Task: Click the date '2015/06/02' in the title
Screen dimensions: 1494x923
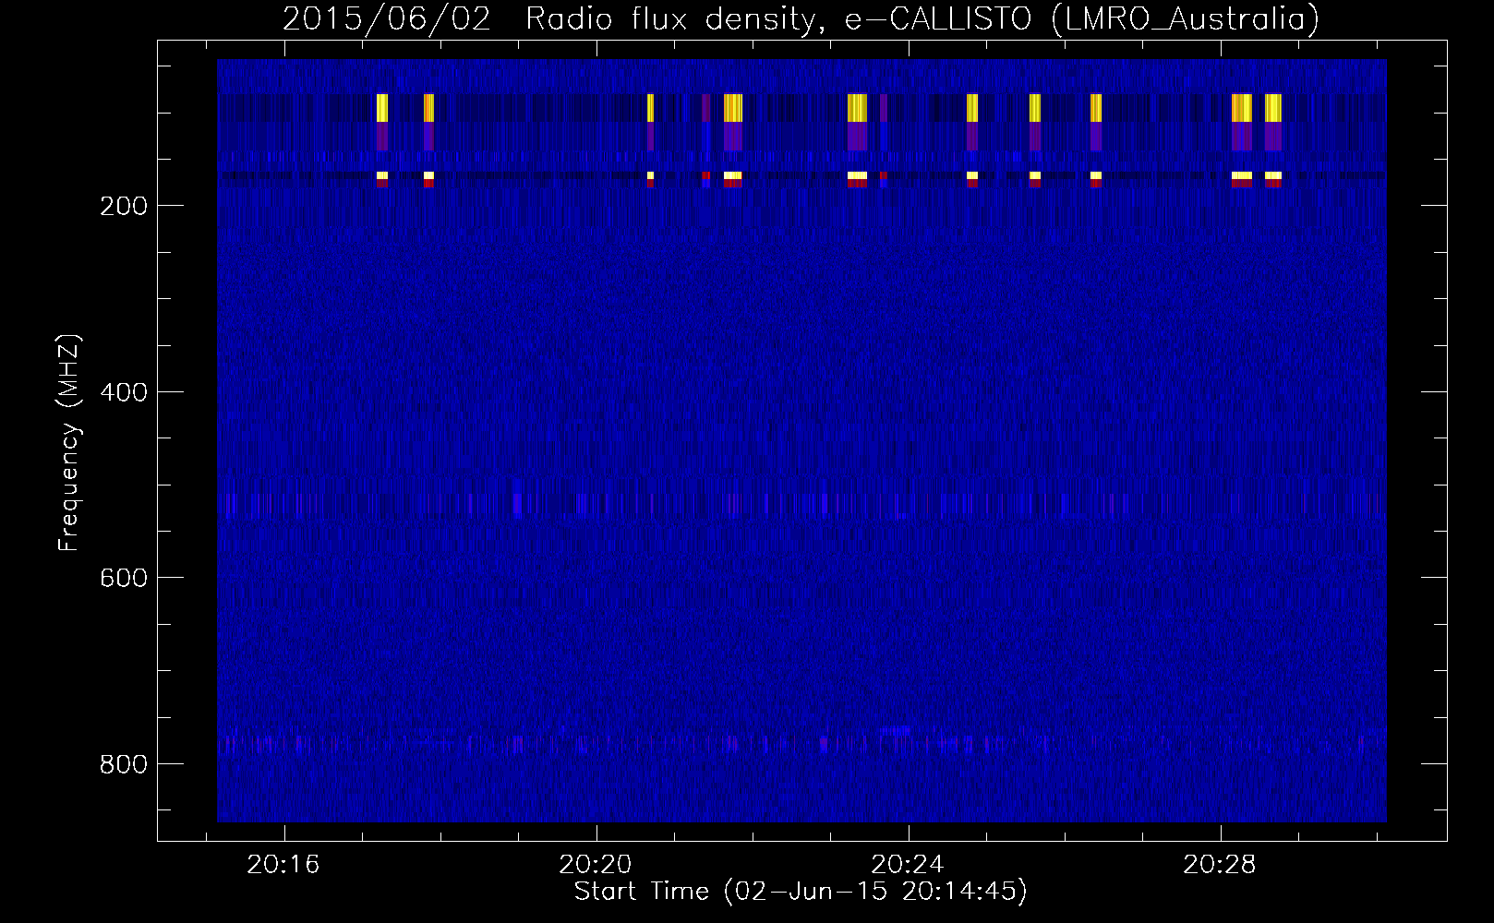Action: pyautogui.click(x=386, y=18)
